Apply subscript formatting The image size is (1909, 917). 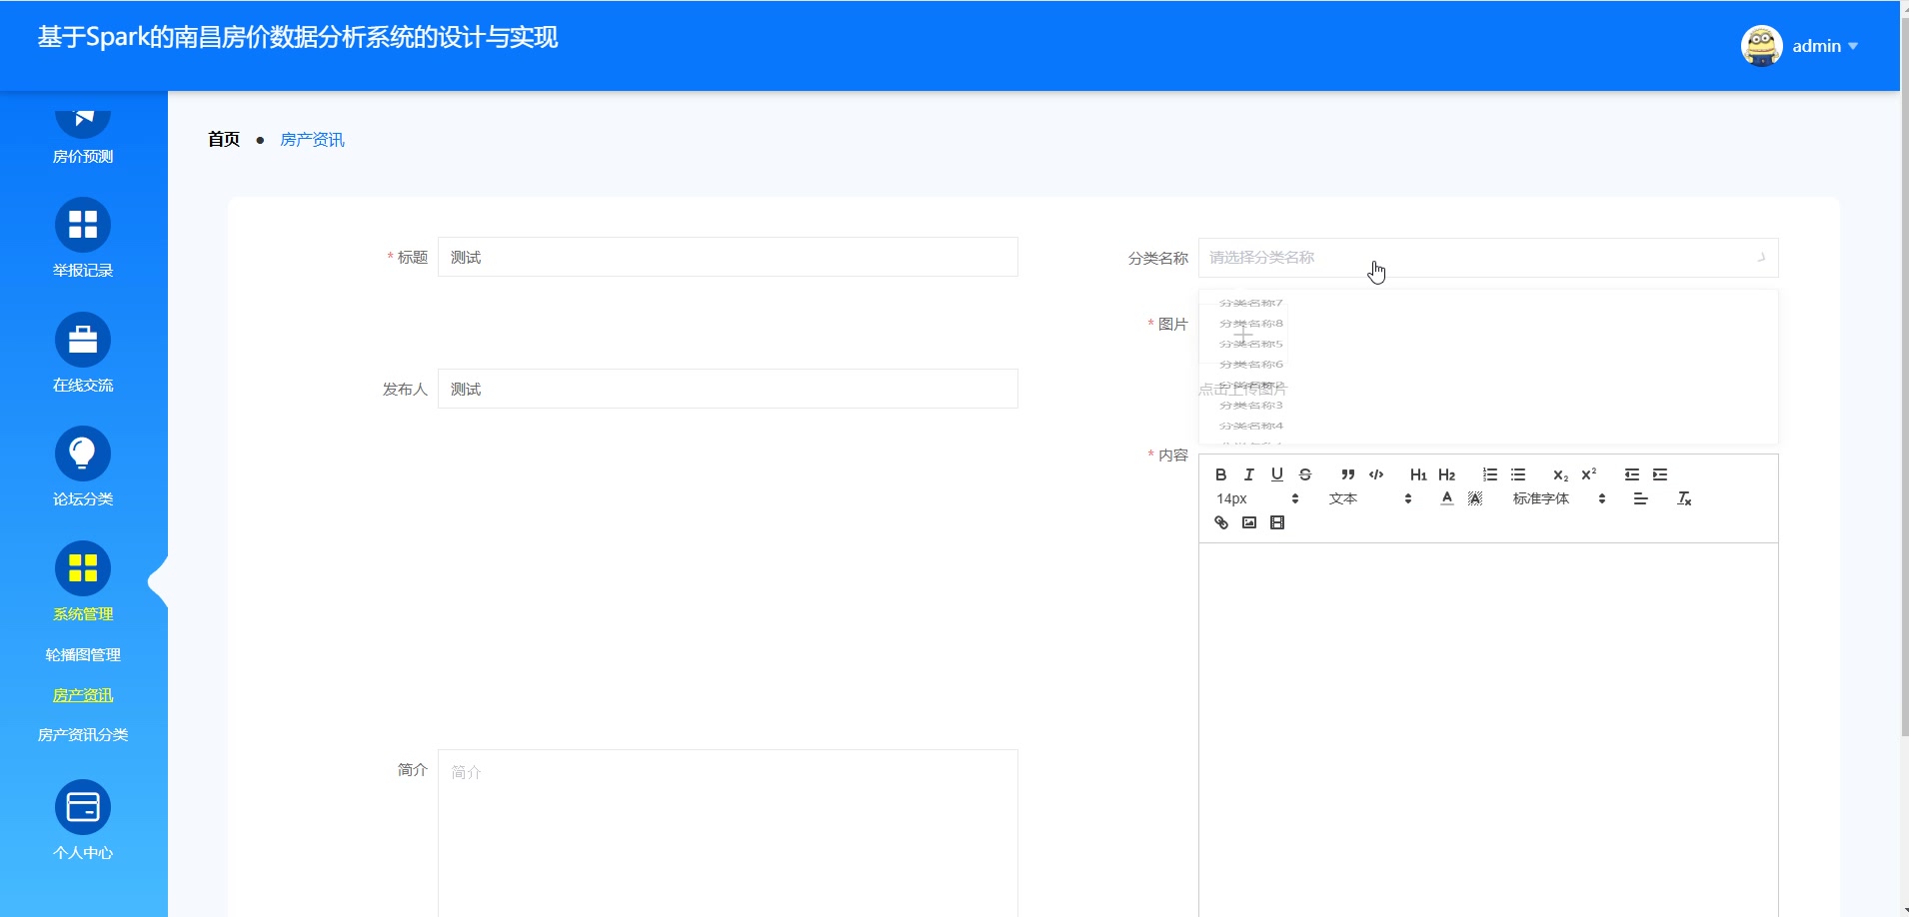point(1560,474)
